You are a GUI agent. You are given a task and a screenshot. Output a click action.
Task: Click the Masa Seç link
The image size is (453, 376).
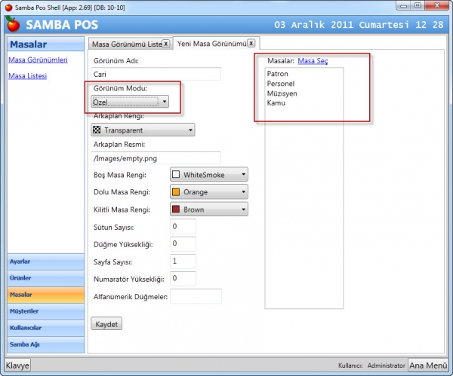point(313,61)
